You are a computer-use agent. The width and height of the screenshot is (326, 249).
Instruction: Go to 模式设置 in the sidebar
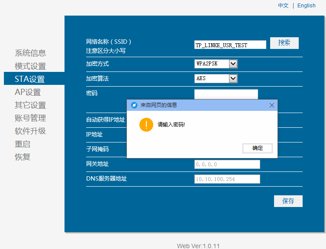(30, 66)
